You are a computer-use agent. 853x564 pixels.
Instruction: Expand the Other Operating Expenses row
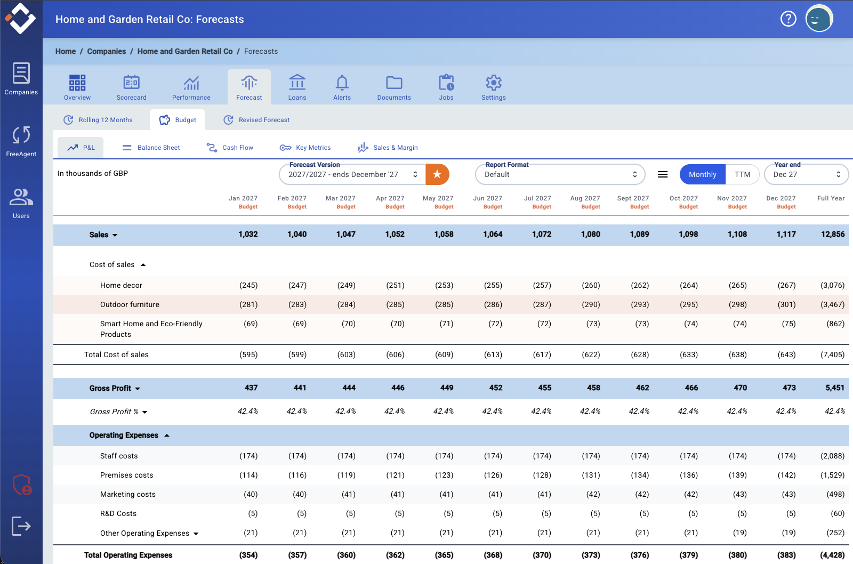196,534
